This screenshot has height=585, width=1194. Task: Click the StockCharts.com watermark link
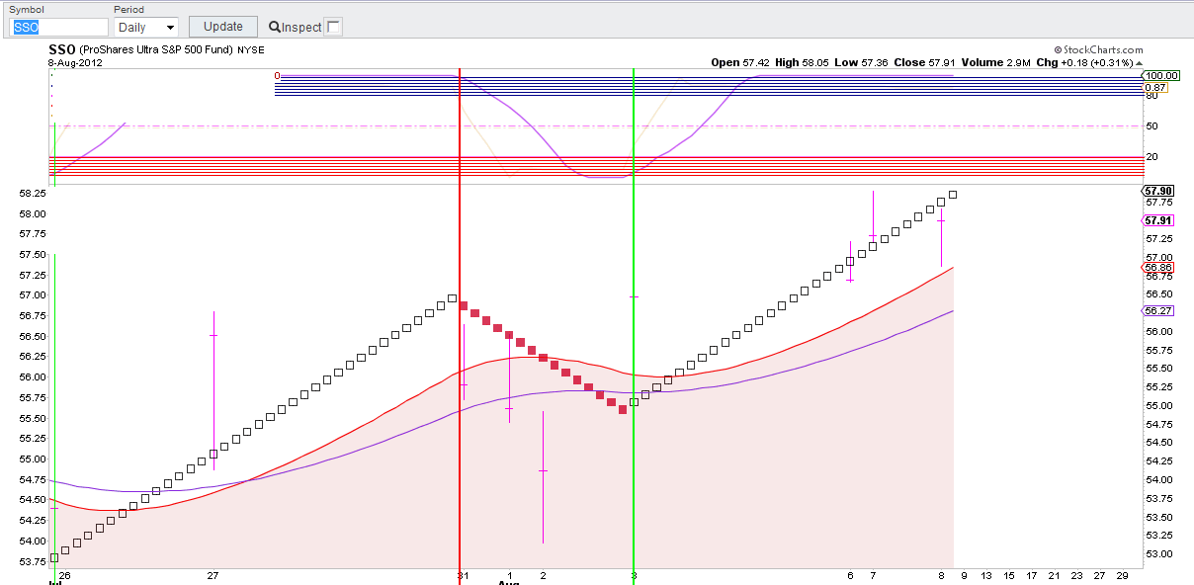pyautogui.click(x=1098, y=49)
